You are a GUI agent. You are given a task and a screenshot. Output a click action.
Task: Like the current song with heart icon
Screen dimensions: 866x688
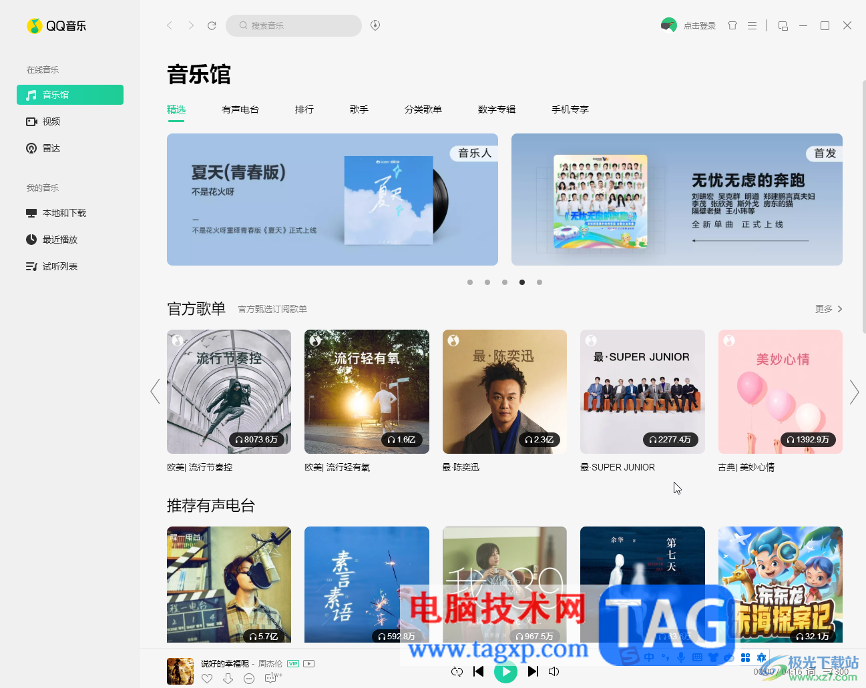coord(207,679)
